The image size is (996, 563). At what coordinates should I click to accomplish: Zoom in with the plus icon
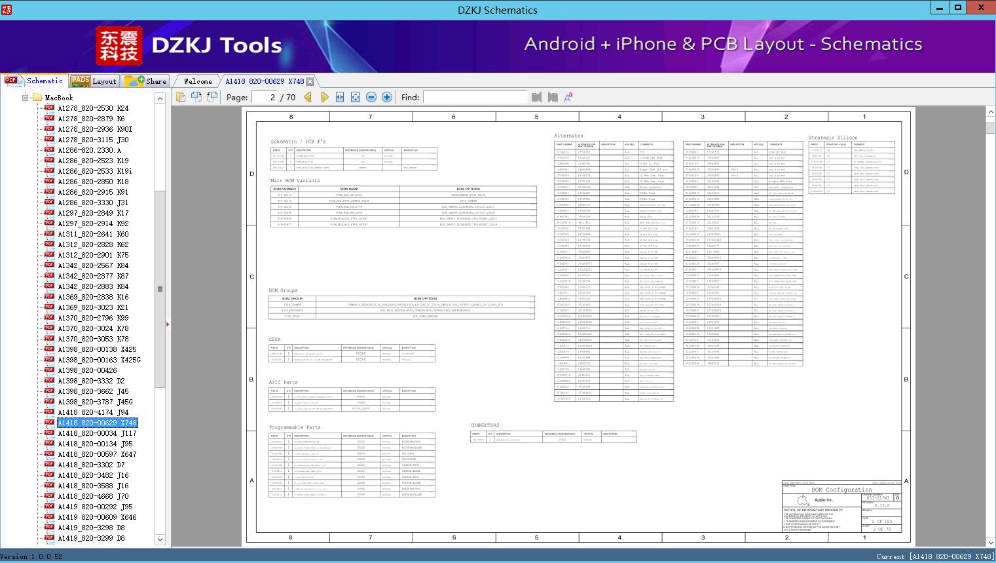coord(387,97)
